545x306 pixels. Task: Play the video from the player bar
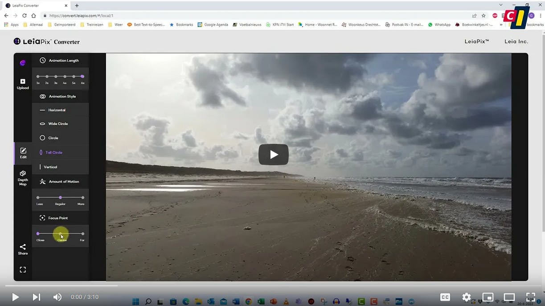tap(15, 297)
